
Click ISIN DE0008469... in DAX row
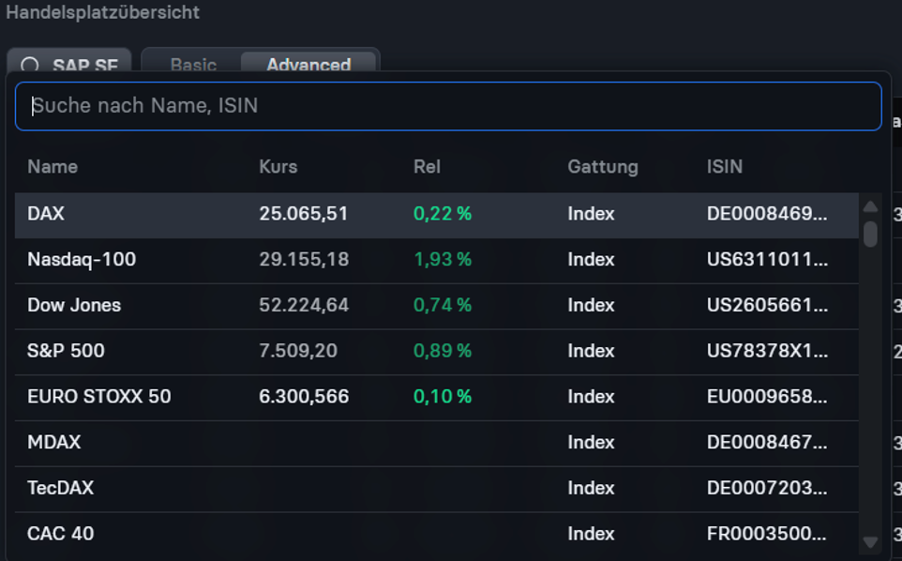[x=767, y=214]
